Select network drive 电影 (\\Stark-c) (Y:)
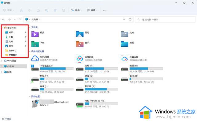This screenshot has width=197, height=121. (x=97, y=104)
